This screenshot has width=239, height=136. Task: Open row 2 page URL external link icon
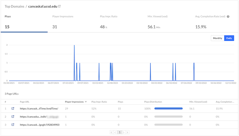(13, 117)
